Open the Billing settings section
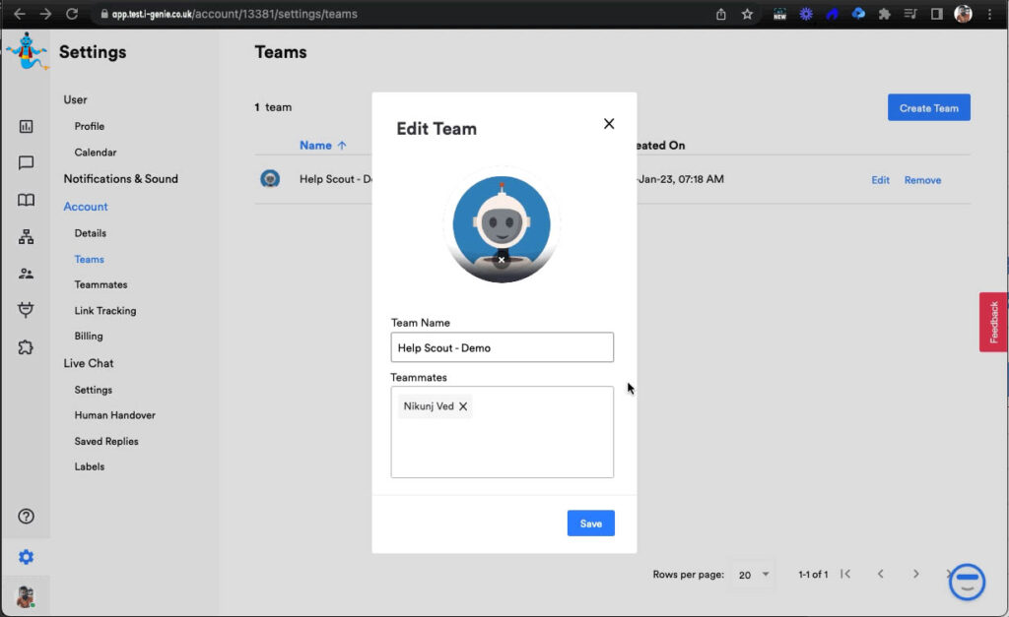Screen dimensions: 1009x617 89,337
